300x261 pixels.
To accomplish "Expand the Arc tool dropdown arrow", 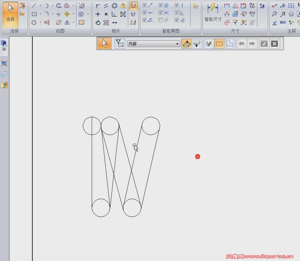I will tap(53, 6).
